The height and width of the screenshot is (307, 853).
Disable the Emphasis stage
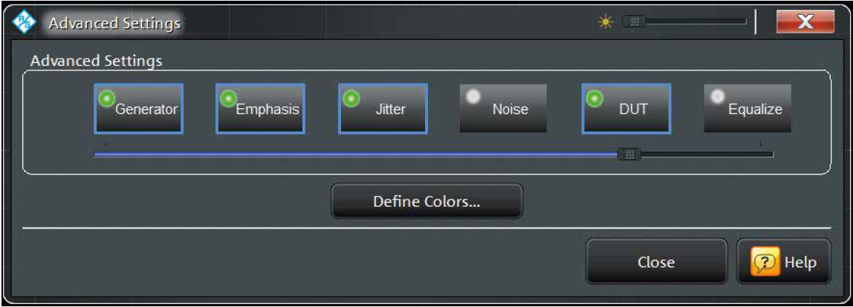(260, 108)
